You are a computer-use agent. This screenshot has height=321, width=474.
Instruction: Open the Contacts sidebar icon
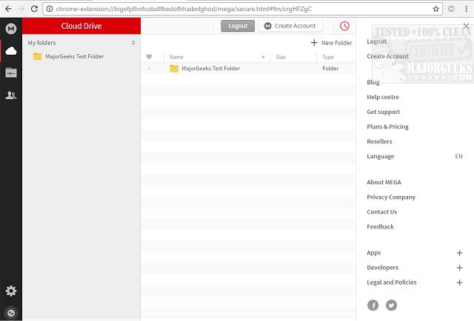point(10,95)
